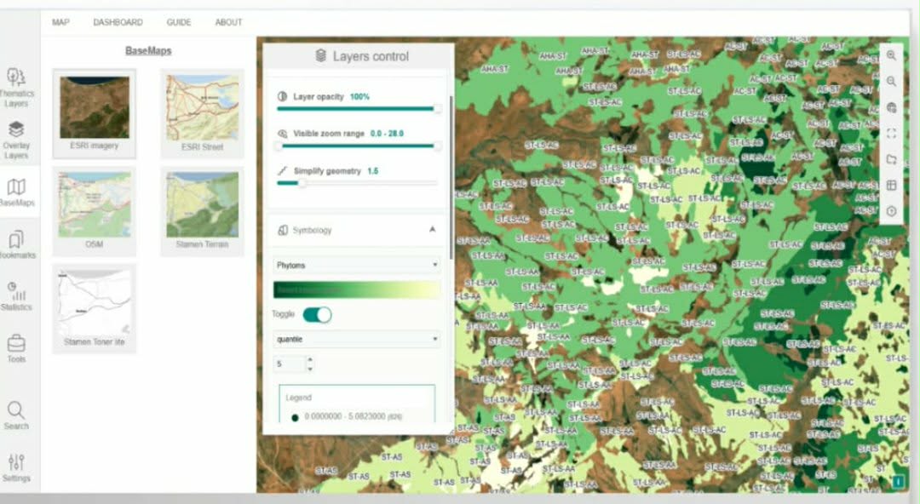Viewport: 920px width, 504px height.
Task: Open the Phytoms attribute dropdown
Action: pos(357,265)
